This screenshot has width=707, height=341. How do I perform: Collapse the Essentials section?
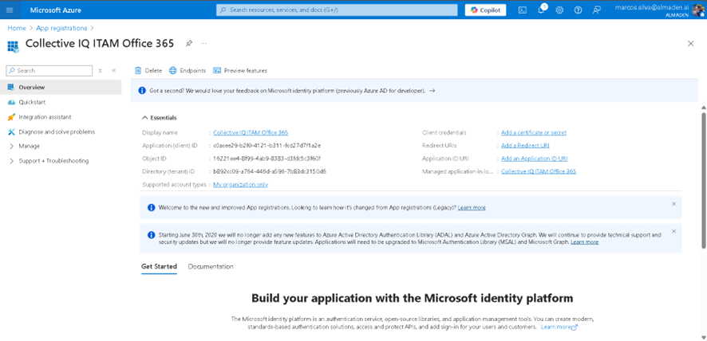[x=159, y=118]
